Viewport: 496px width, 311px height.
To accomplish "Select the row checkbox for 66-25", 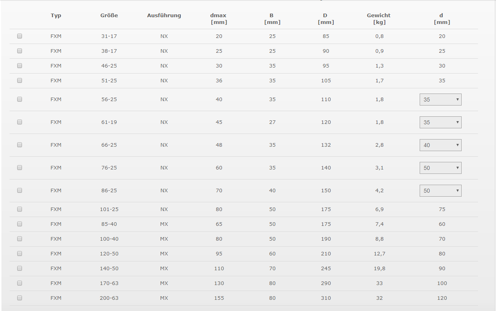I will click(20, 145).
